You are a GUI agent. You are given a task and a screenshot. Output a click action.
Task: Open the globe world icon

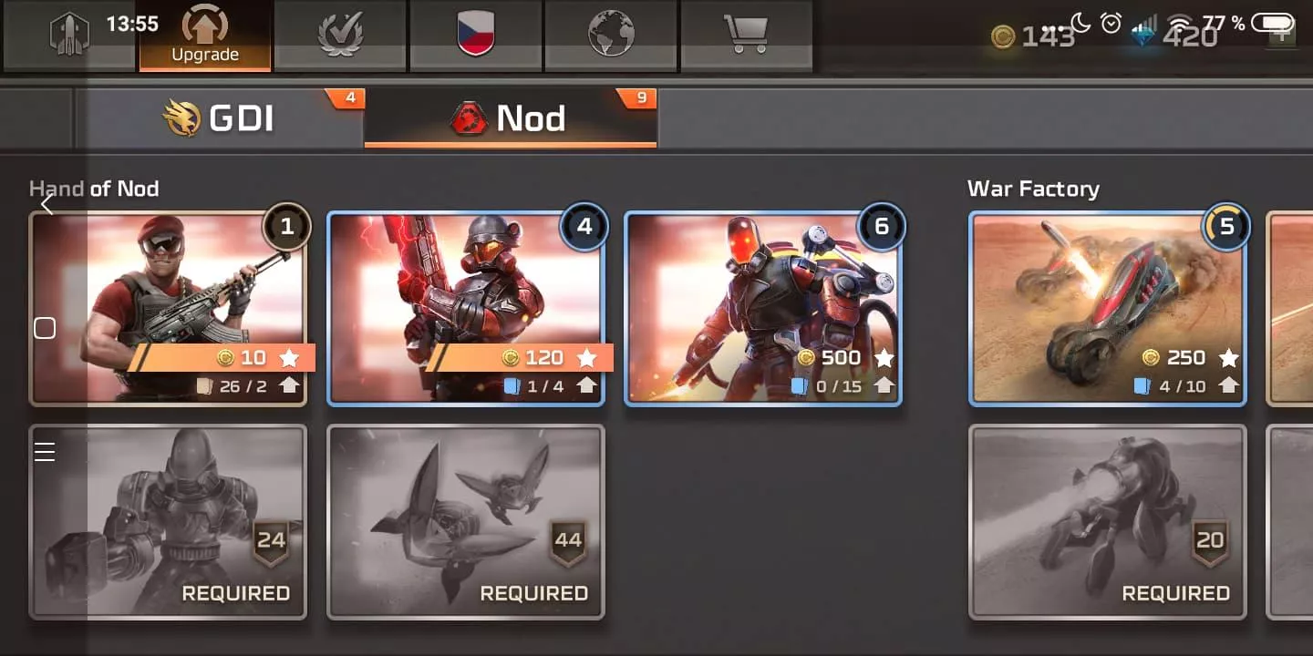pyautogui.click(x=611, y=35)
